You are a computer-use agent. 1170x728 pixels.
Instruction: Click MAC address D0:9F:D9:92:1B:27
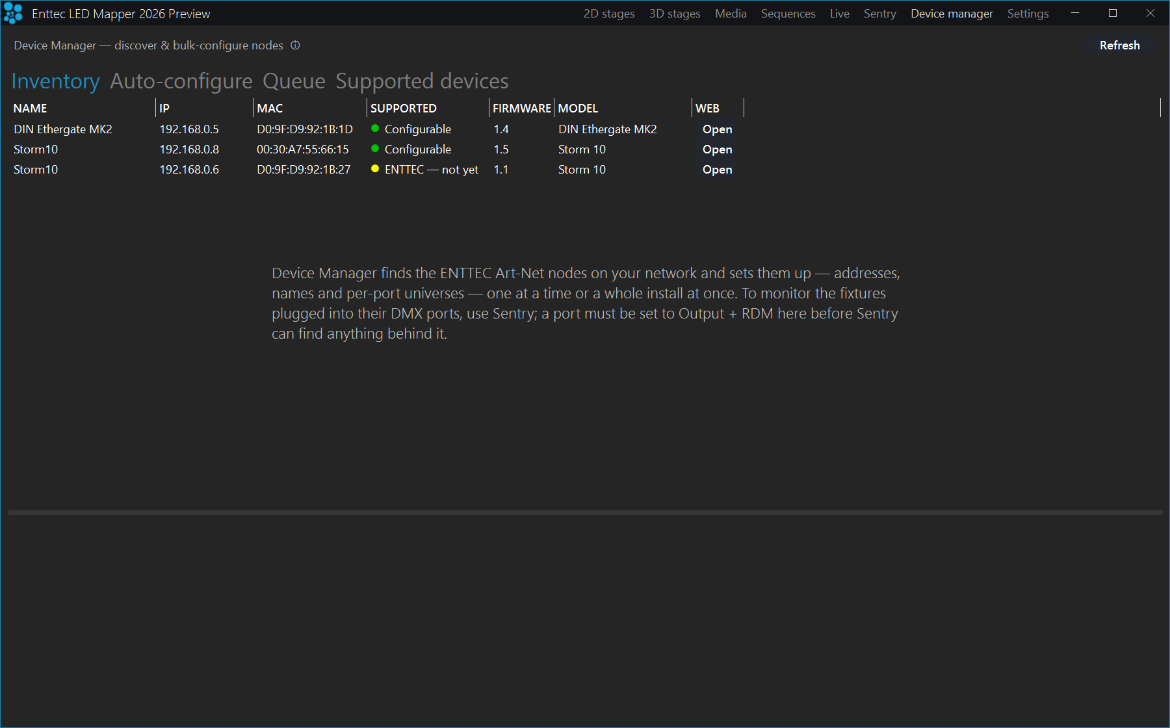304,170
